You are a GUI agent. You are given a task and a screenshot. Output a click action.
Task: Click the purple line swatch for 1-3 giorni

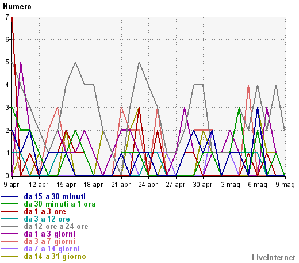click(10, 234)
